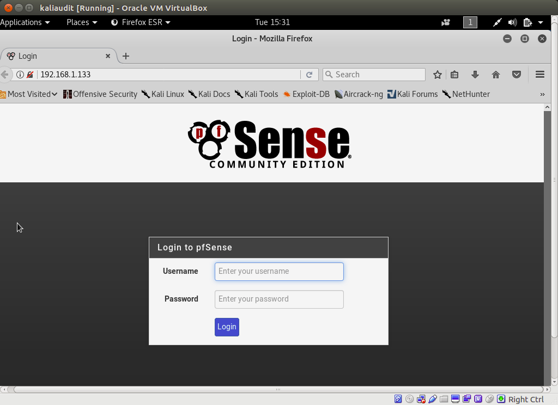
Task: Open the site information (i) icon
Action: tap(20, 75)
